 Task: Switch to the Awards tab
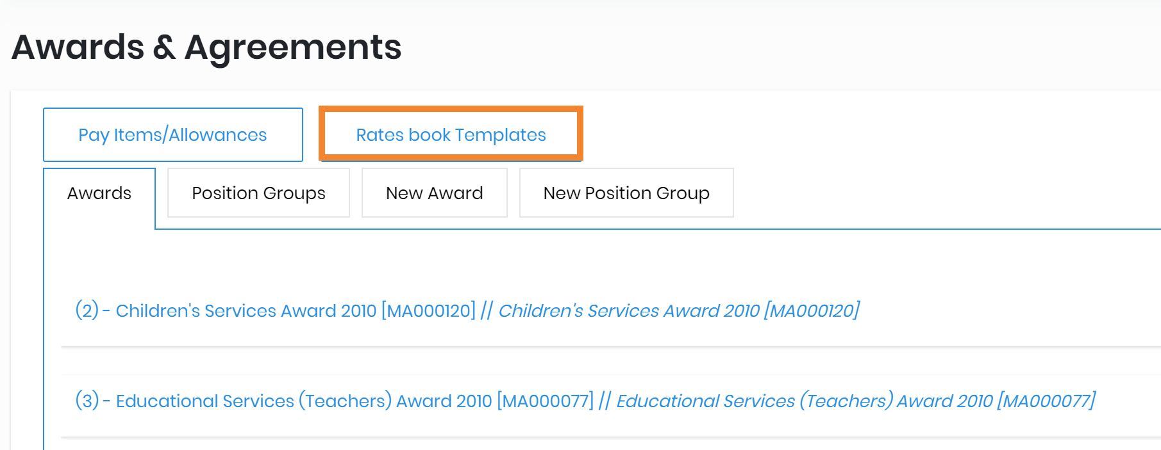click(x=99, y=193)
